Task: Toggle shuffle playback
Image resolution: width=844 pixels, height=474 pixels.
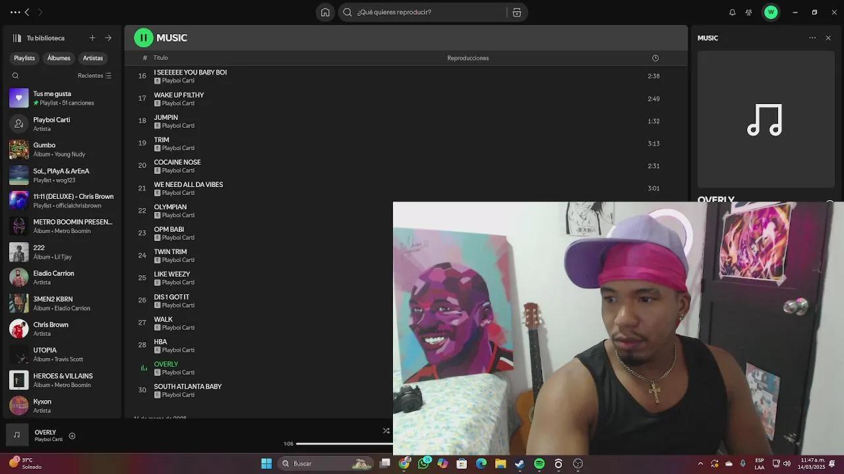Action: [x=386, y=431]
